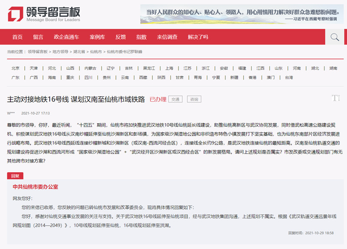347x249 pixels.
Task: Click the font size T icon
Action: point(335,98)
